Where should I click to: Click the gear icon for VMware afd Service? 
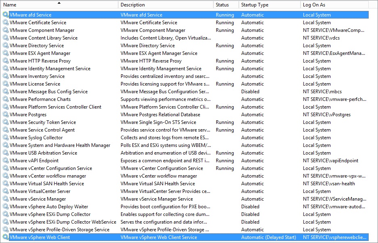(6, 15)
